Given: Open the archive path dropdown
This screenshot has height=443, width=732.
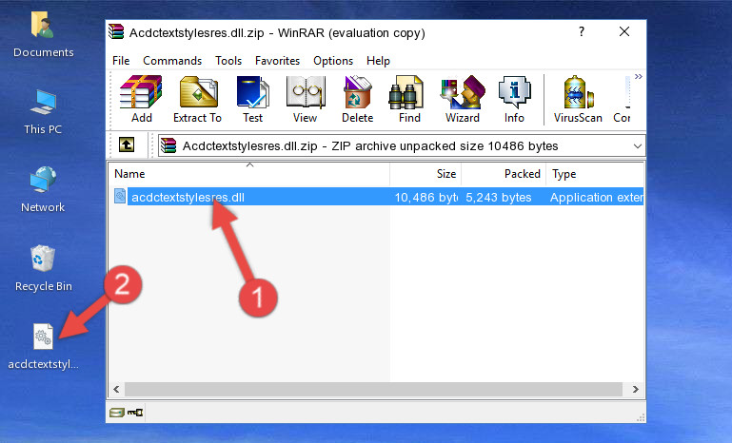Looking at the screenshot, I should [637, 146].
